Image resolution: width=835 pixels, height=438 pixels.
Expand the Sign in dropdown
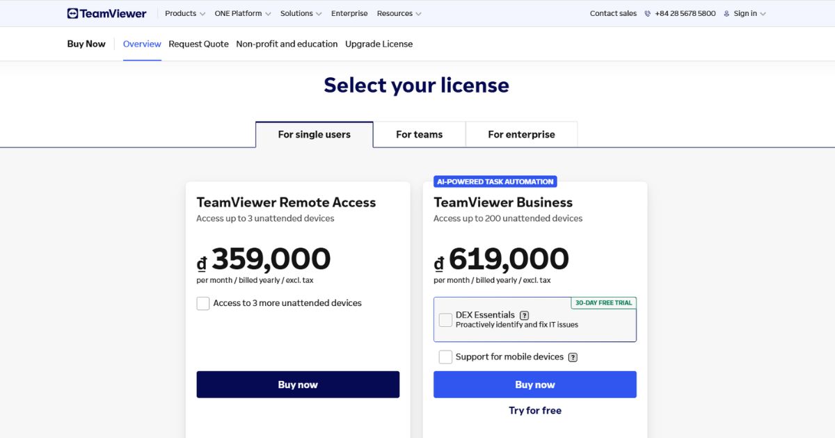click(749, 13)
